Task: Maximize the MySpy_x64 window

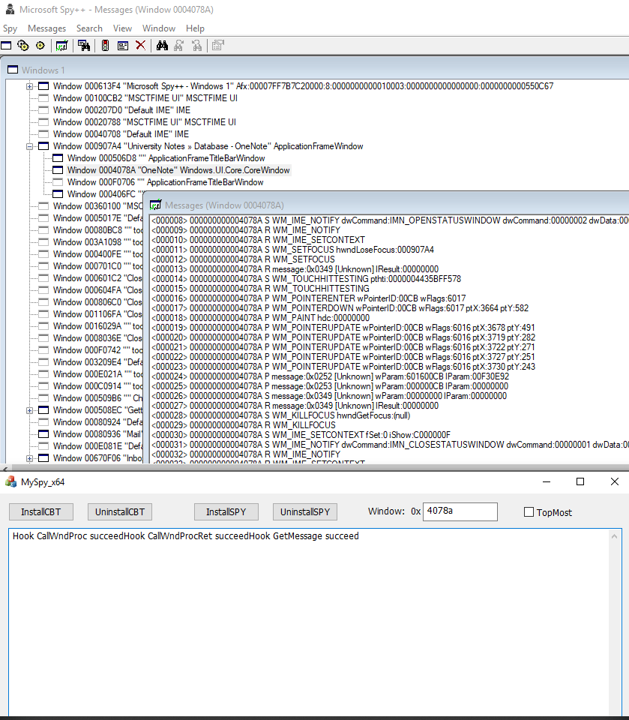Action: click(580, 481)
